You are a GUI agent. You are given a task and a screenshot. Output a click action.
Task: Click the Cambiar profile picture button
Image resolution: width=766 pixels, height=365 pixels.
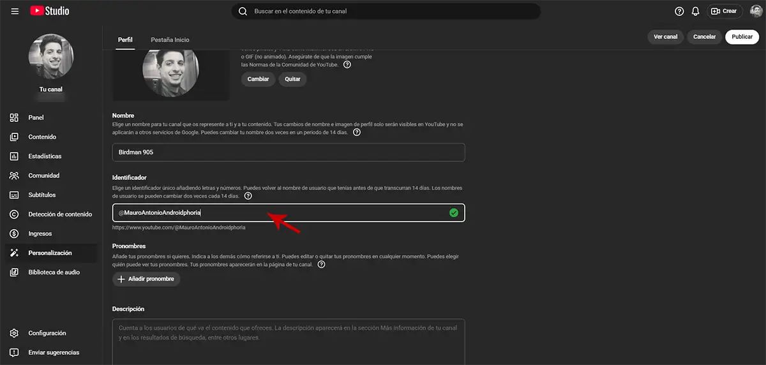click(x=259, y=79)
